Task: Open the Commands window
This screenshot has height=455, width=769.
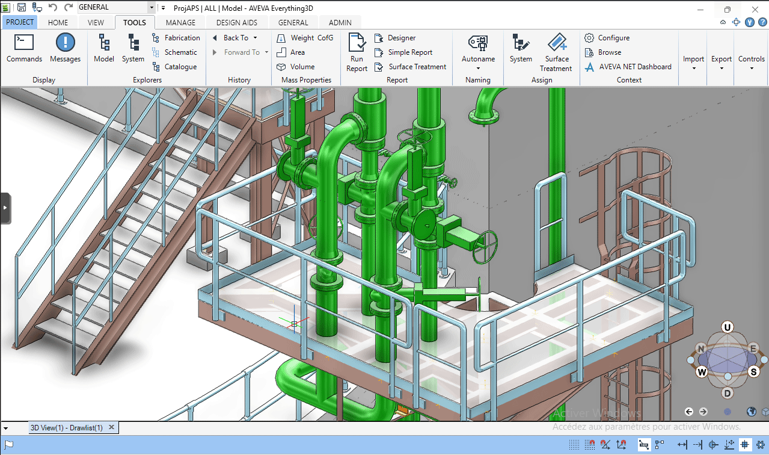Action: click(x=24, y=48)
